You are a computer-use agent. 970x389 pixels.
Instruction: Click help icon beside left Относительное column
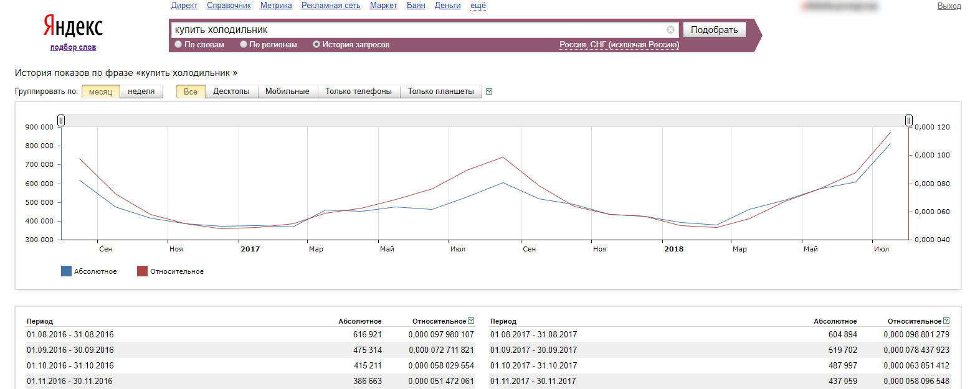coord(471,321)
